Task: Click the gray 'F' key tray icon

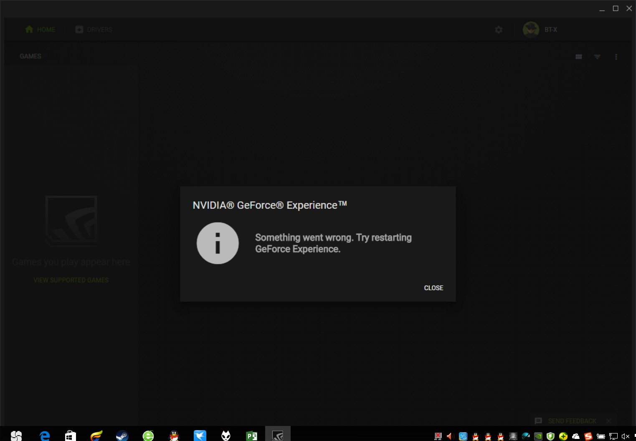Action: click(513, 436)
